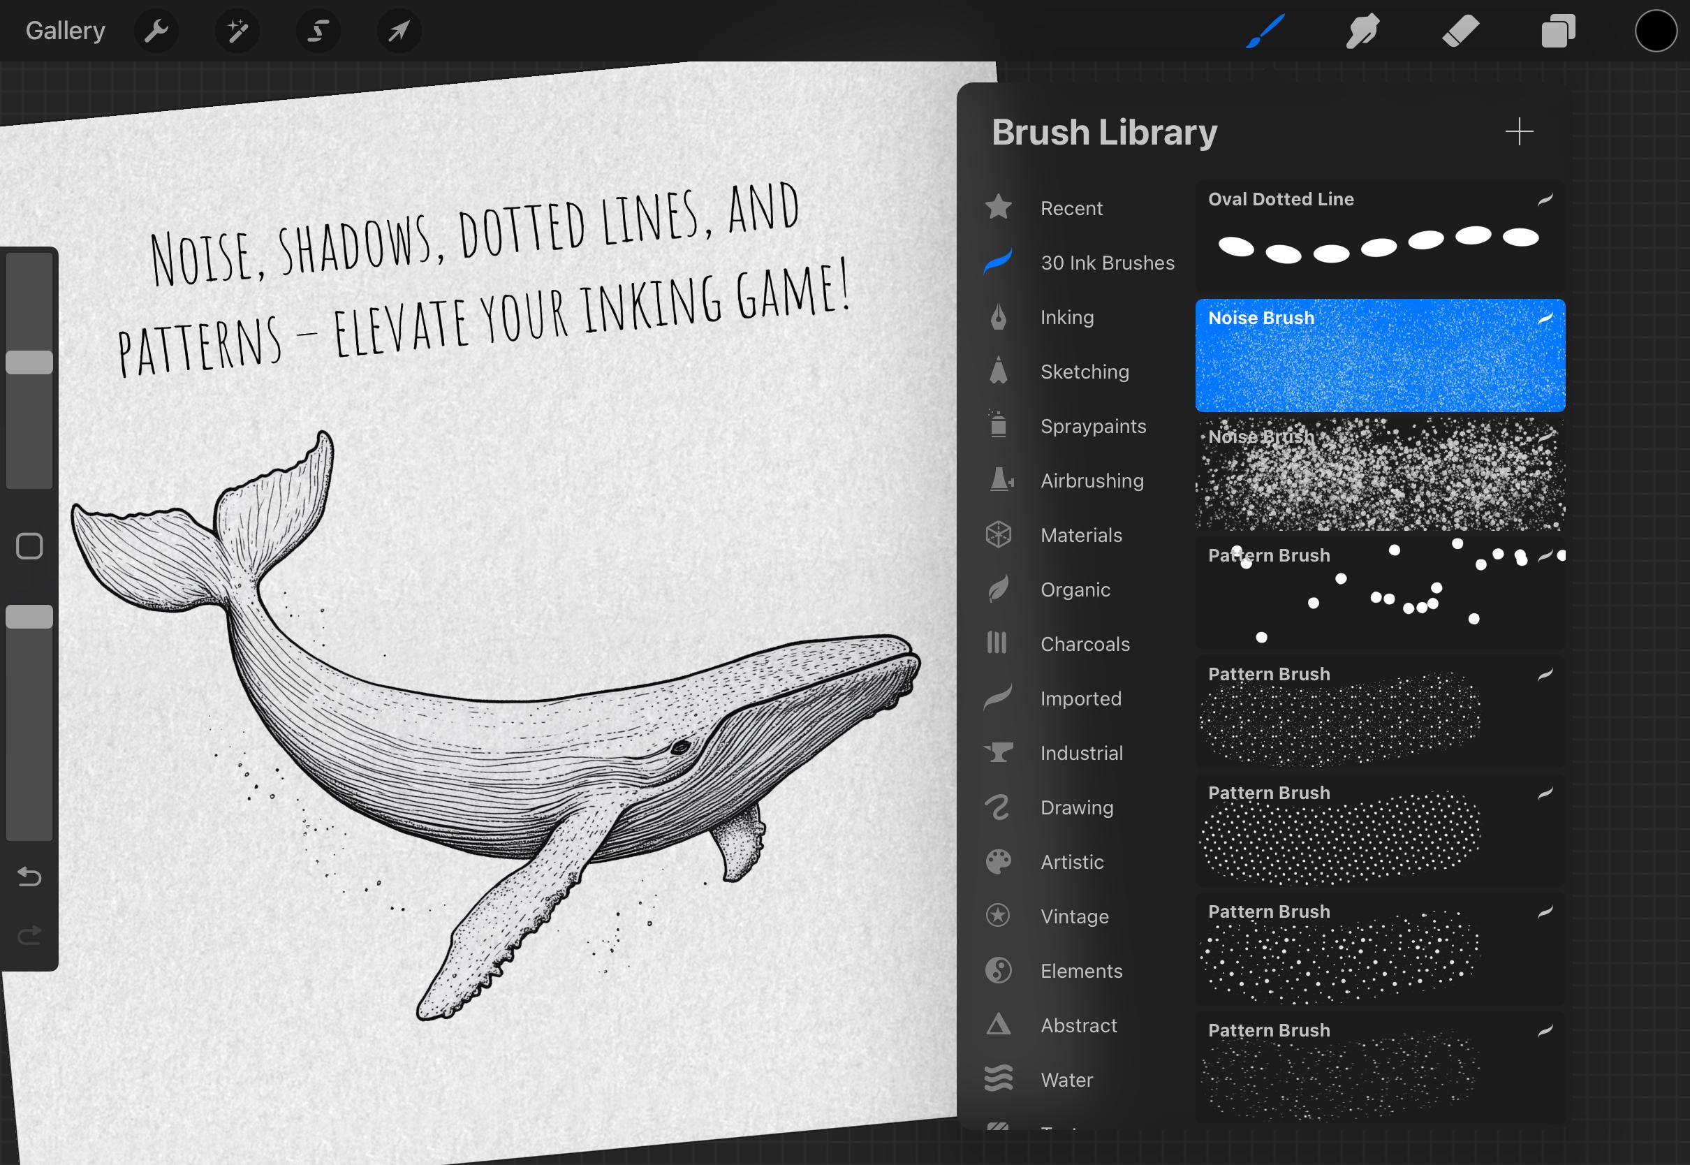The image size is (1690, 1165).
Task: Select the blue highlighted Noise Brush
Action: tap(1380, 356)
